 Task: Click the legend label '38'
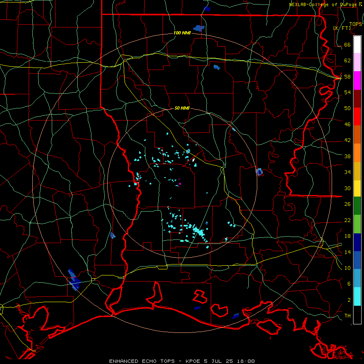(x=347, y=156)
